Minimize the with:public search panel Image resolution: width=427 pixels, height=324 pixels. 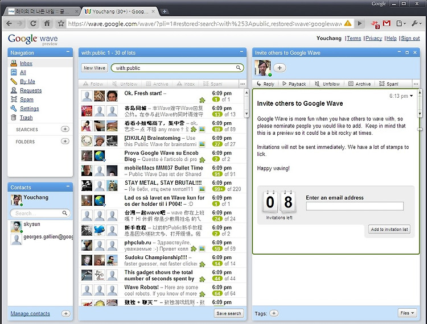(241, 52)
